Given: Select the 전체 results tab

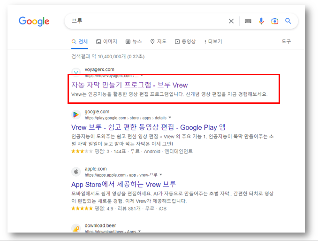Looking at the screenshot, I should [80, 41].
